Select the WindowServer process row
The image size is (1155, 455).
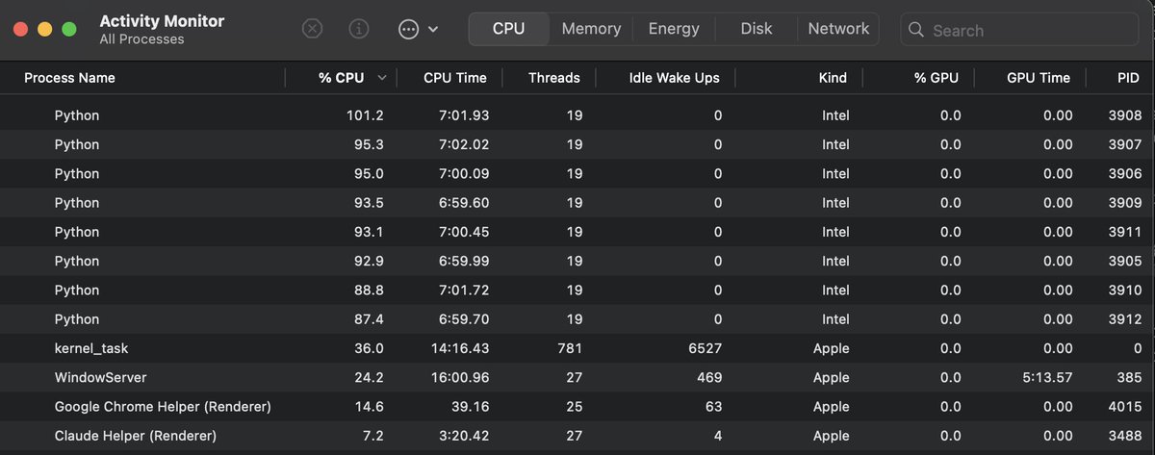tap(577, 377)
